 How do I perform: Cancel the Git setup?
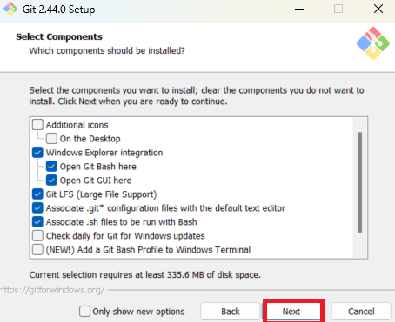click(x=361, y=312)
